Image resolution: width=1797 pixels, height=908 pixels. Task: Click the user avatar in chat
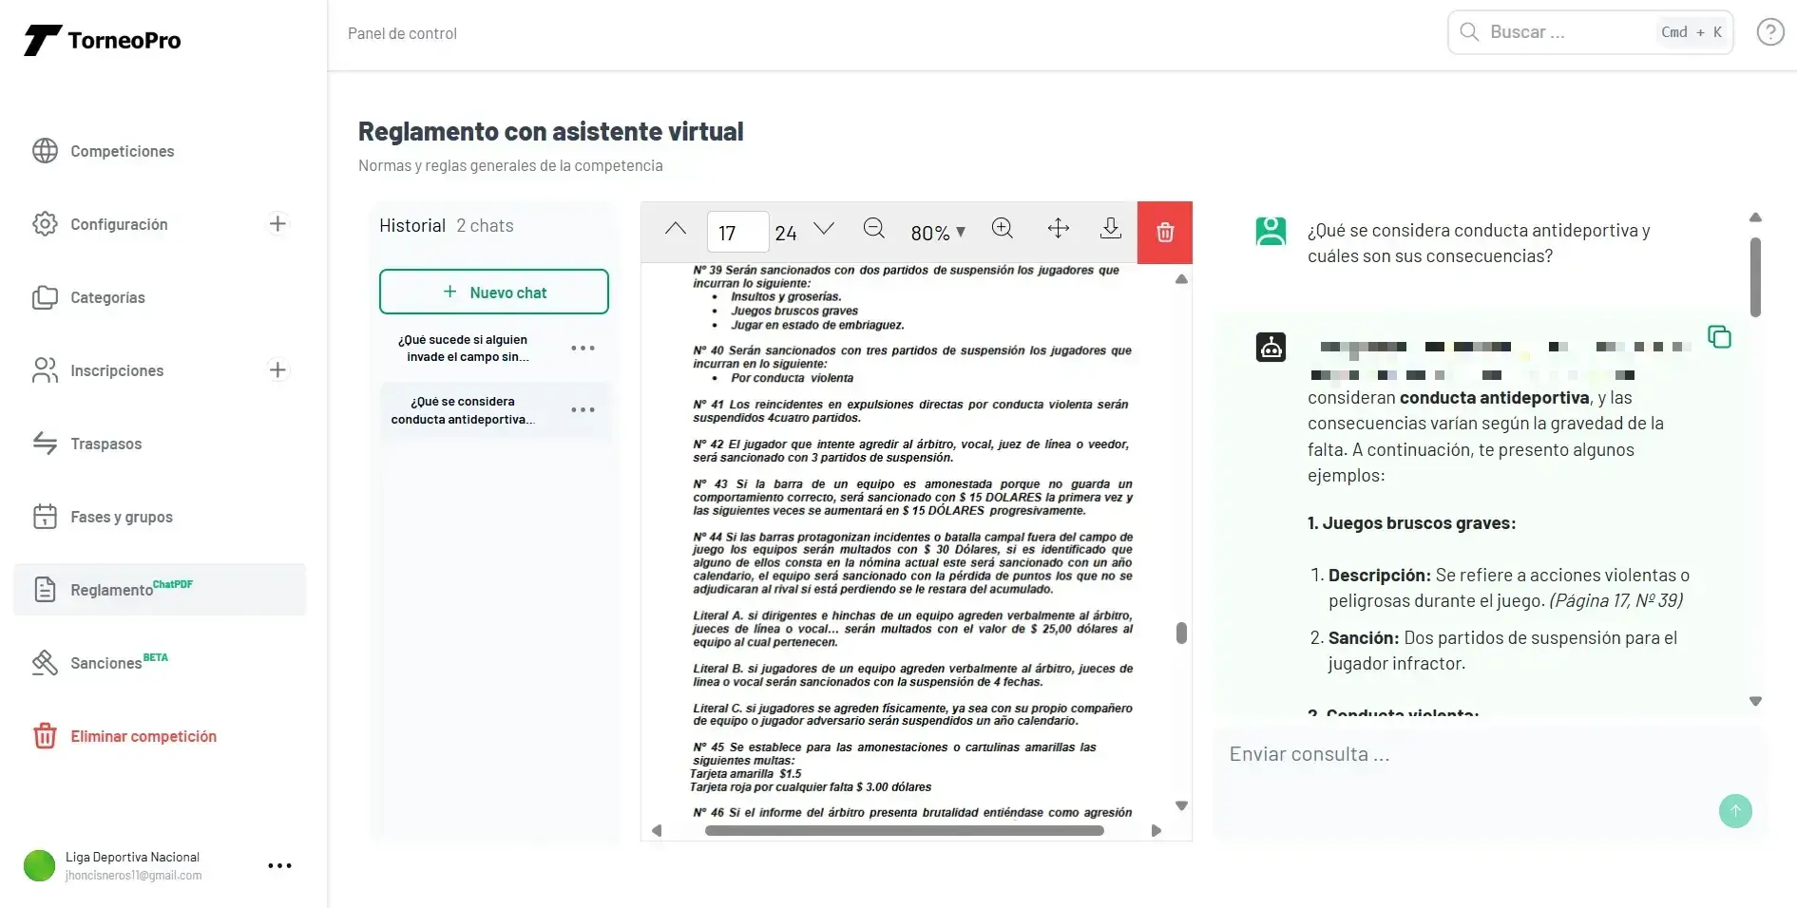[x=1271, y=231]
